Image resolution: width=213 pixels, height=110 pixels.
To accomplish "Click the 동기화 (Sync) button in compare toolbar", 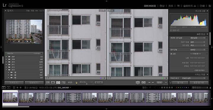I will point(99,82).
